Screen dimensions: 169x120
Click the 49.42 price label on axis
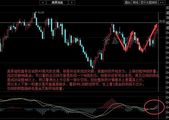[x=162, y=21]
